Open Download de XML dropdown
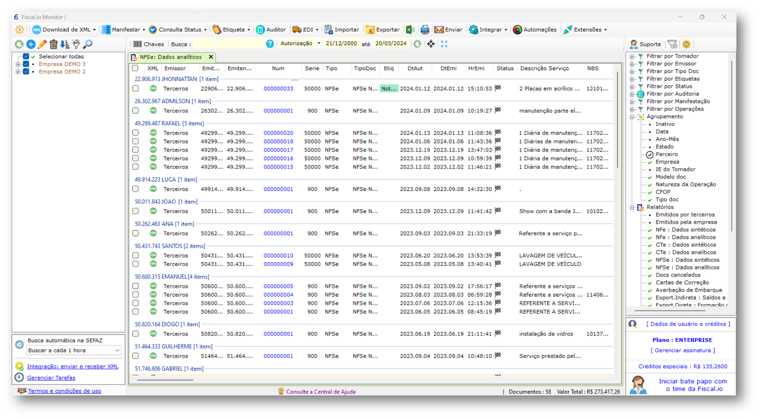760x419 pixels. point(64,30)
